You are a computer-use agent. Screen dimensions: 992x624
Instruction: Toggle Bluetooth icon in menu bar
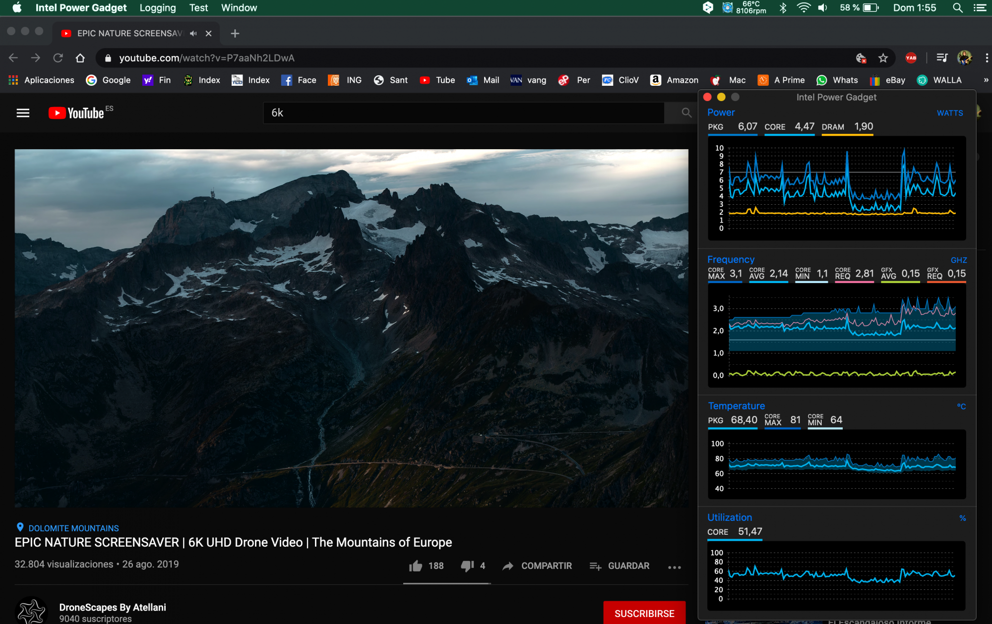(x=783, y=8)
